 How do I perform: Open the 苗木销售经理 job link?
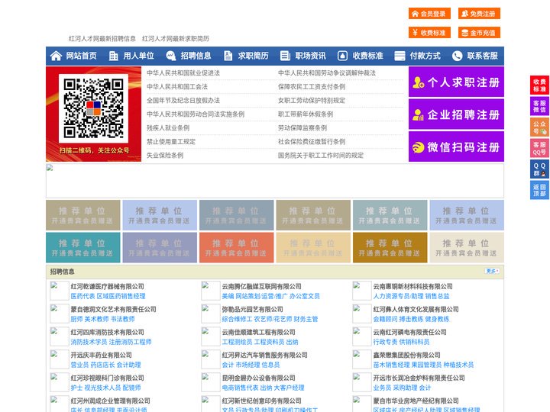391,365
